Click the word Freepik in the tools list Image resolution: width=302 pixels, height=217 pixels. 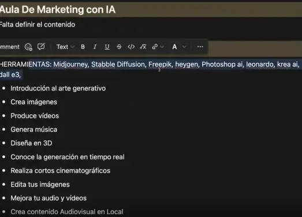tap(160, 64)
